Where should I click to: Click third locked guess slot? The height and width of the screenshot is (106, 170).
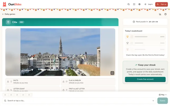point(17,95)
